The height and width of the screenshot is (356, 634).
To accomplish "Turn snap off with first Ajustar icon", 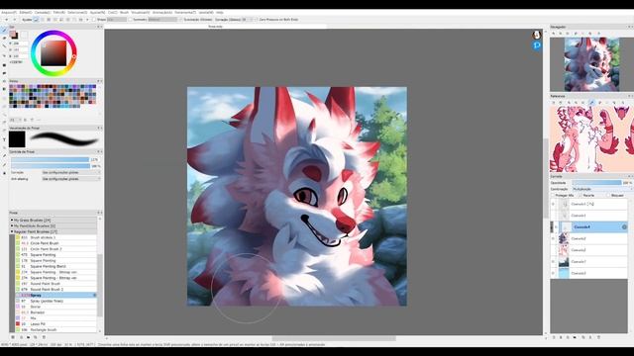I will click(36, 20).
